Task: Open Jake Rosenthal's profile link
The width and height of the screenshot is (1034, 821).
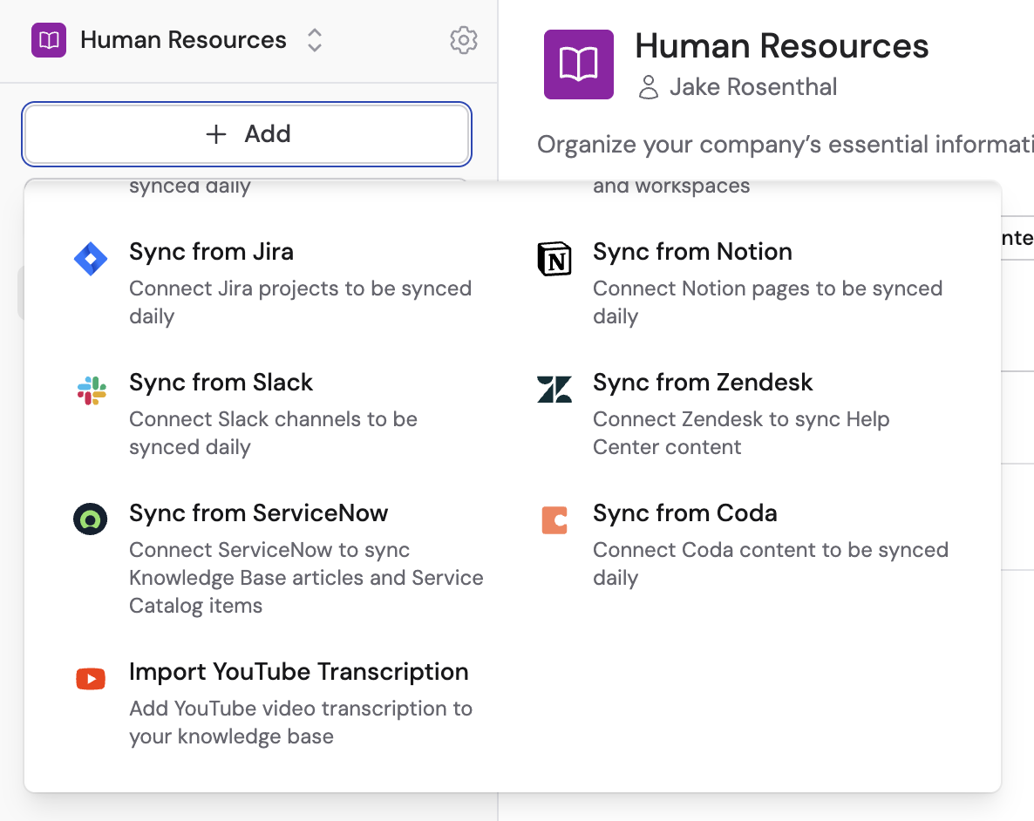Action: coord(753,86)
